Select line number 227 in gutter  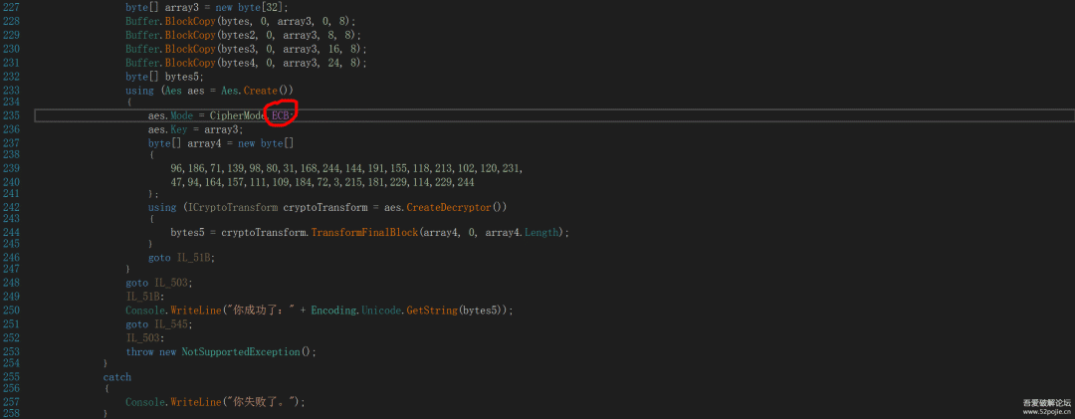click(12, 7)
